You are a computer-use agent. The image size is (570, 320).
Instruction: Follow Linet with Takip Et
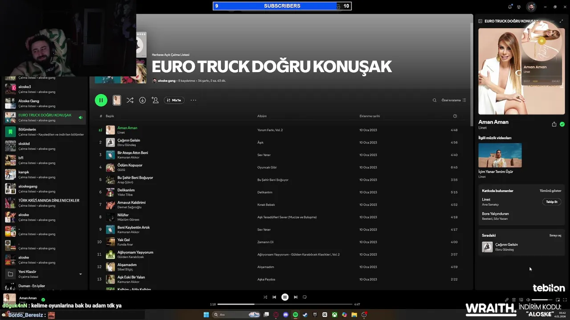(552, 202)
